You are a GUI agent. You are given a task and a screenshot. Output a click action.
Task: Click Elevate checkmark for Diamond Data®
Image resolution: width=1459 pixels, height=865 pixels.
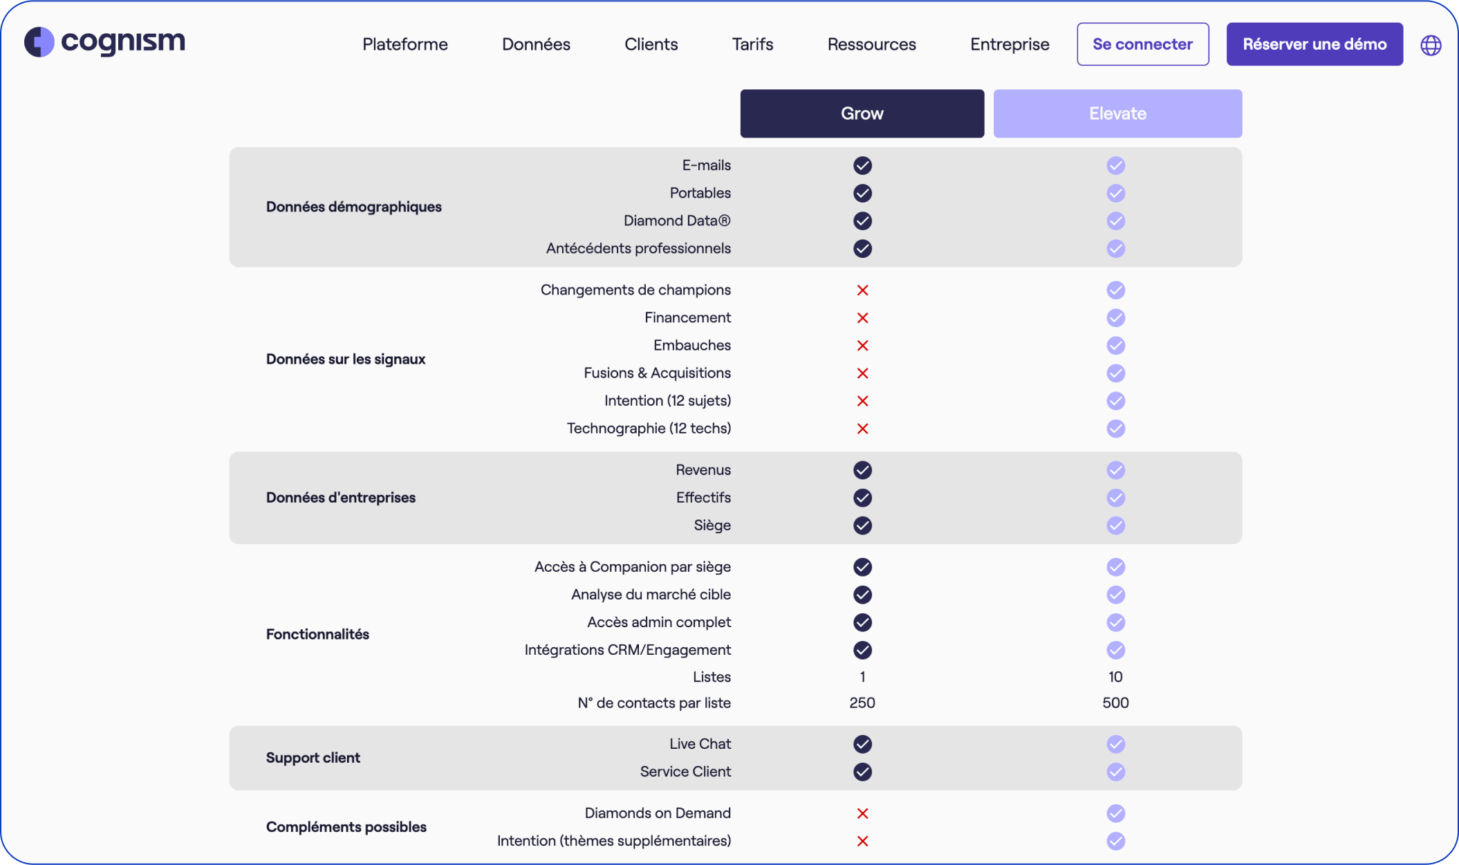tap(1115, 221)
